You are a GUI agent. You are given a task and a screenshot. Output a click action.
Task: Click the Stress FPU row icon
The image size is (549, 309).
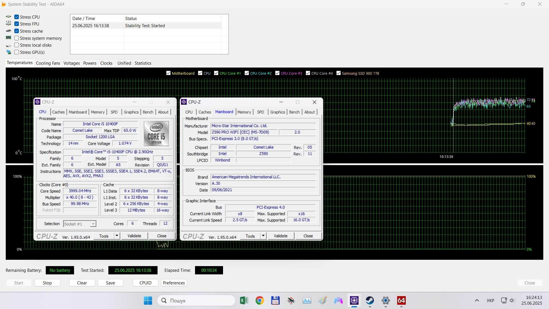point(9,24)
